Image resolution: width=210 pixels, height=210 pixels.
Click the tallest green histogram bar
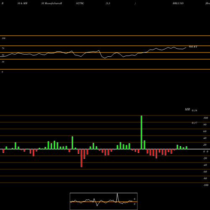click(142, 132)
